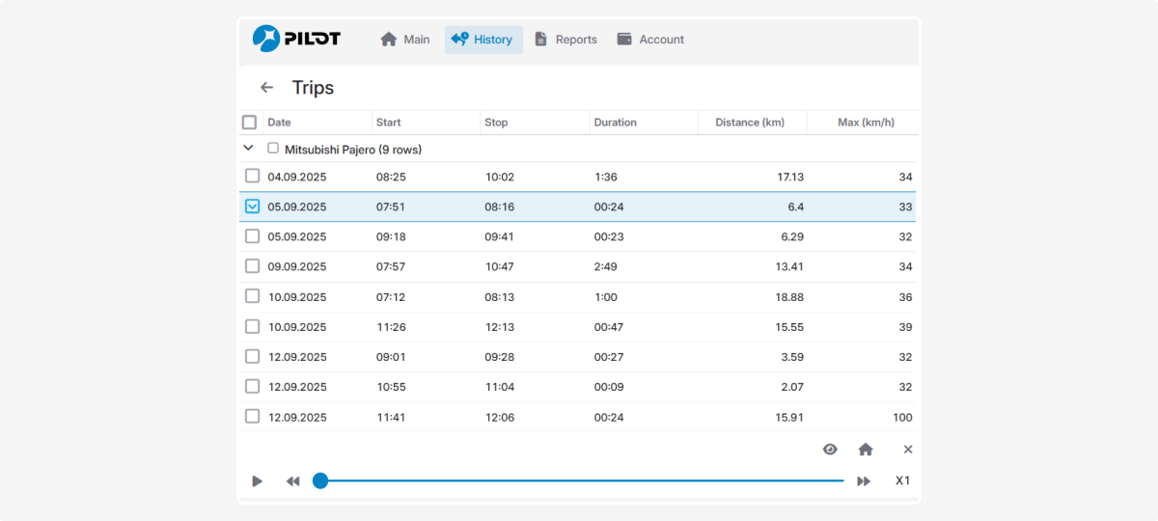Image resolution: width=1158 pixels, height=521 pixels.
Task: Toggle the select-all checkbox in the header
Action: (250, 123)
